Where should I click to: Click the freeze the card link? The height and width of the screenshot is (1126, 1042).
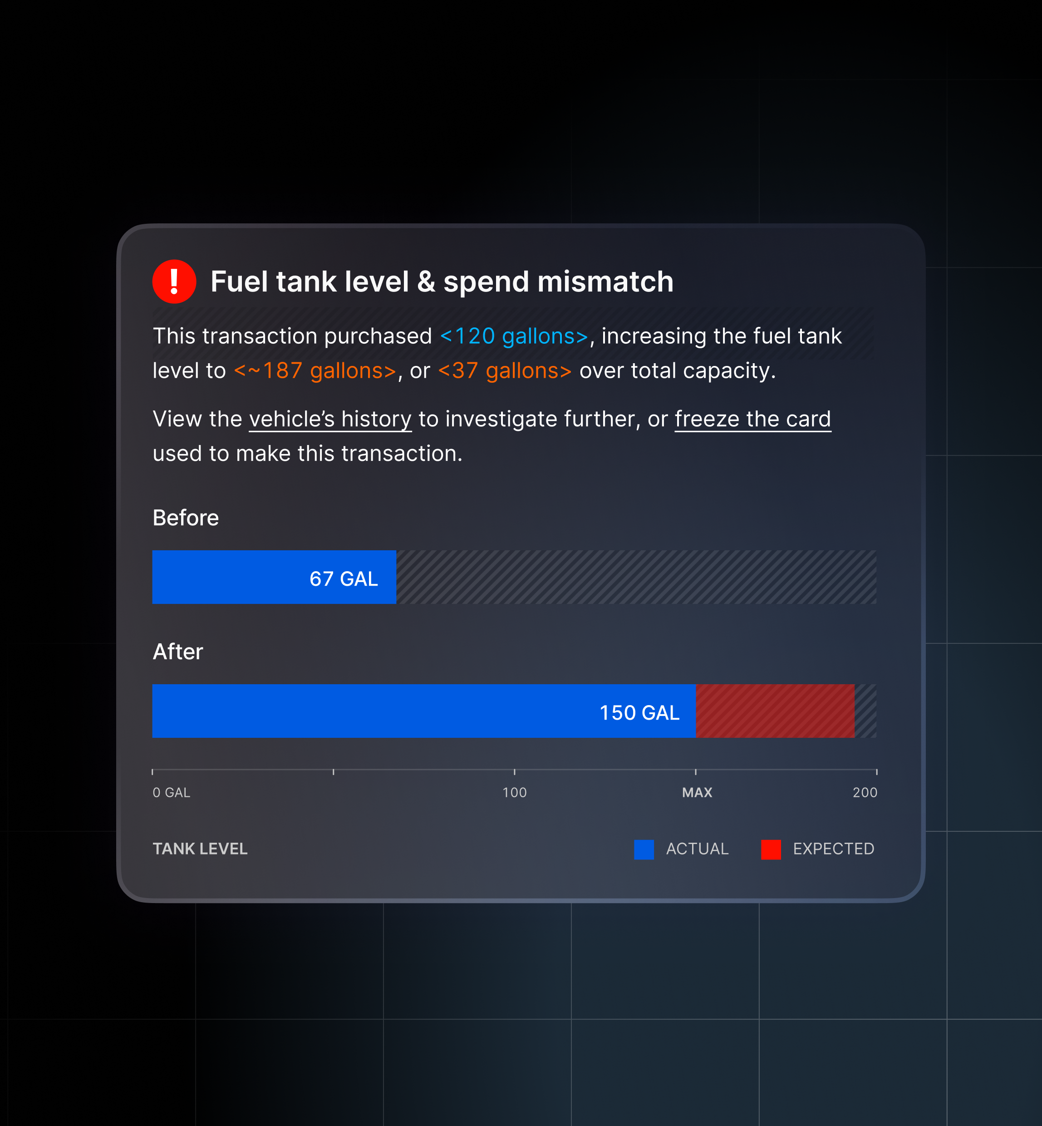[752, 419]
